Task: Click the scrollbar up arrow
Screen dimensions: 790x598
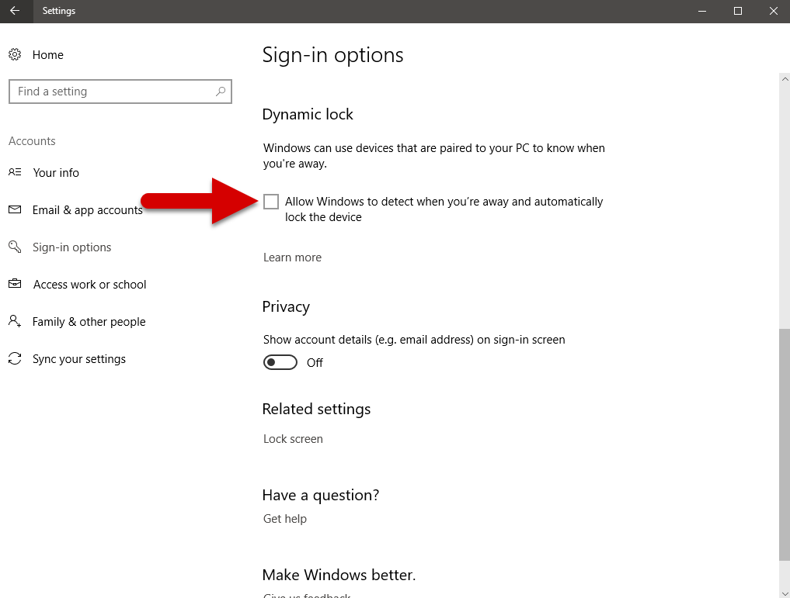Action: [785, 78]
